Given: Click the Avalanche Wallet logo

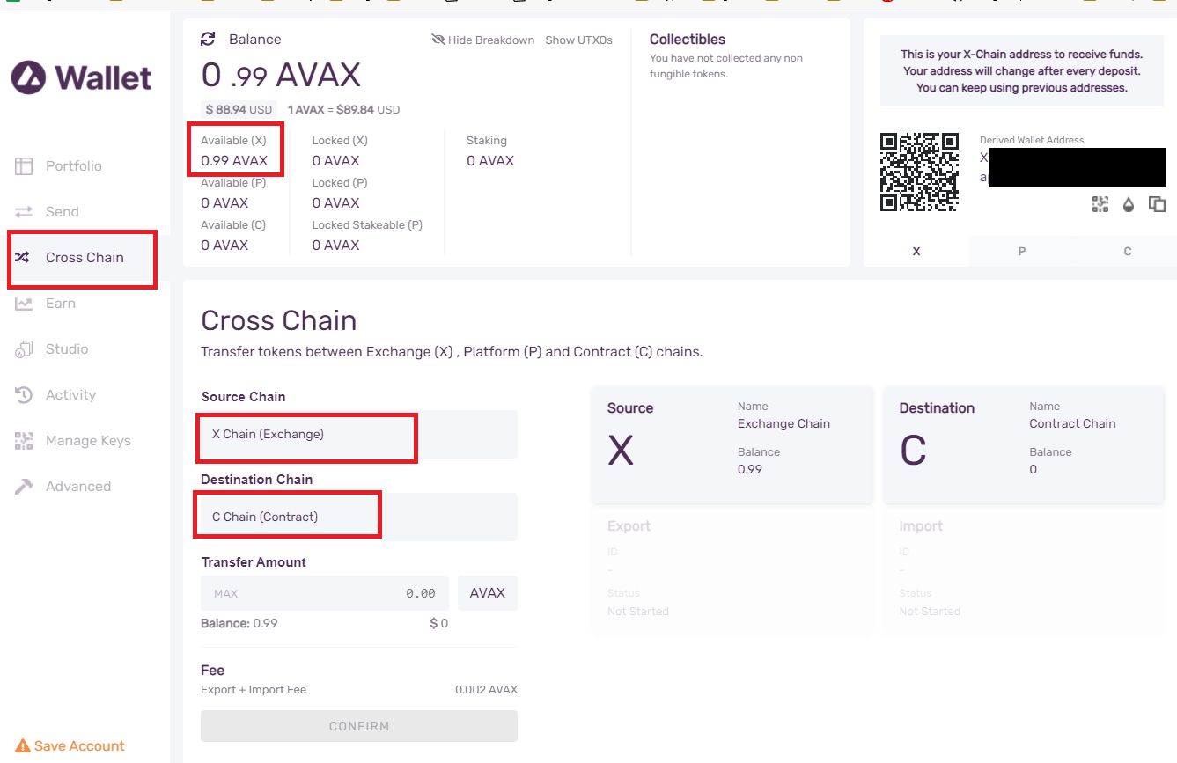Looking at the screenshot, I should [82, 77].
